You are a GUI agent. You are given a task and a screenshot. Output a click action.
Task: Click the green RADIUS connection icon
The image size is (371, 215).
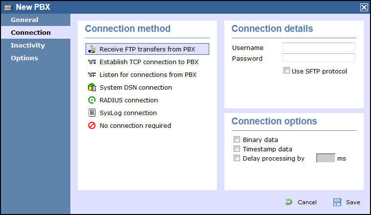(x=91, y=100)
